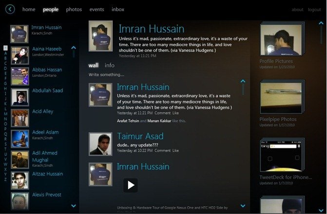Open Arafat Tehsin's profile link
Image resolution: width=327 pixels, height=214 pixels.
click(128, 121)
